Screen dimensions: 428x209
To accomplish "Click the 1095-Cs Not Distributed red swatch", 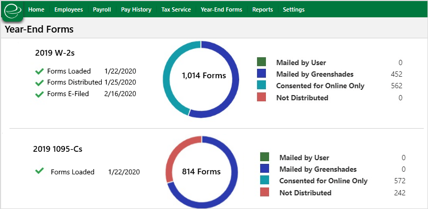I will (264, 192).
